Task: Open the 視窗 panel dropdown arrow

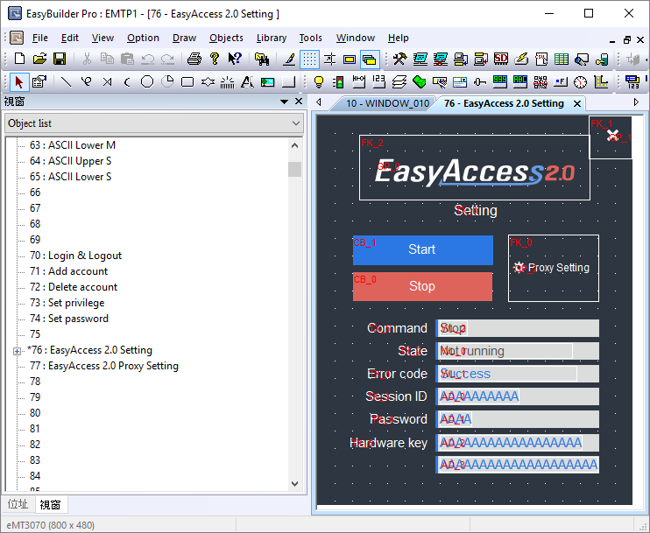Action: click(285, 102)
